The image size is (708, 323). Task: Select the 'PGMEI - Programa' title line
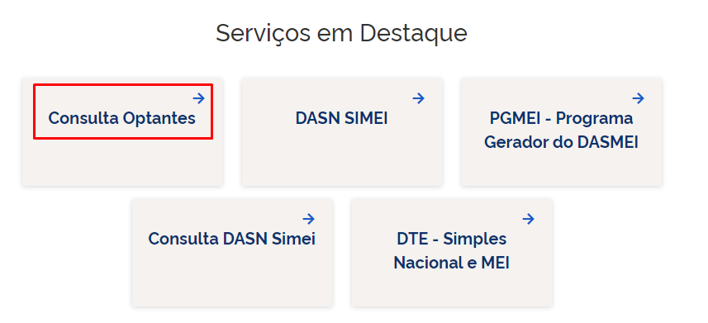(561, 118)
